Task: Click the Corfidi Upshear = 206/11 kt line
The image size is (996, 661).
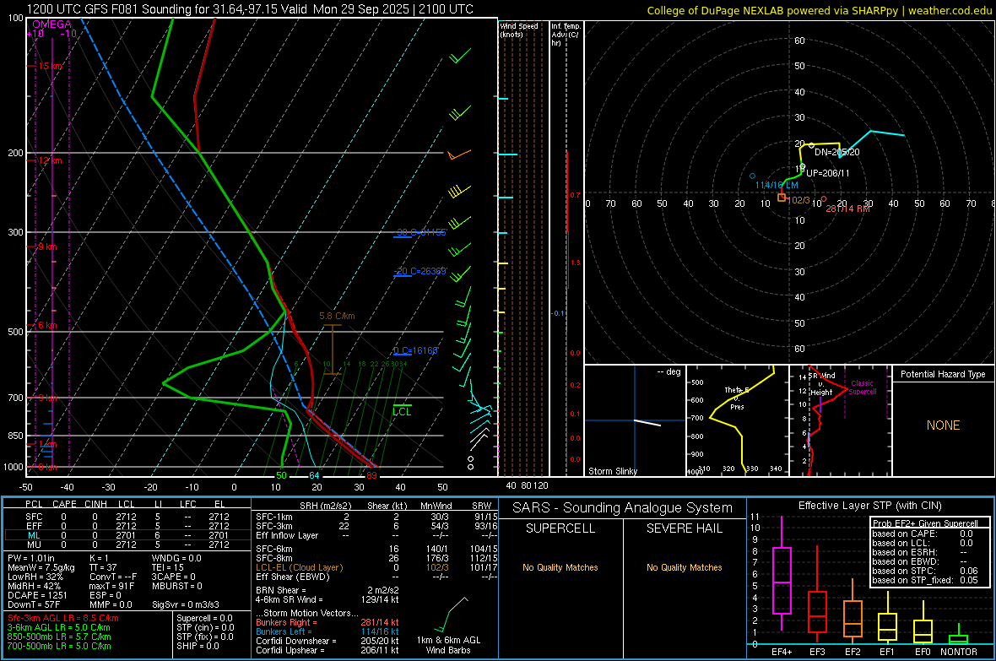Action: tap(327, 650)
